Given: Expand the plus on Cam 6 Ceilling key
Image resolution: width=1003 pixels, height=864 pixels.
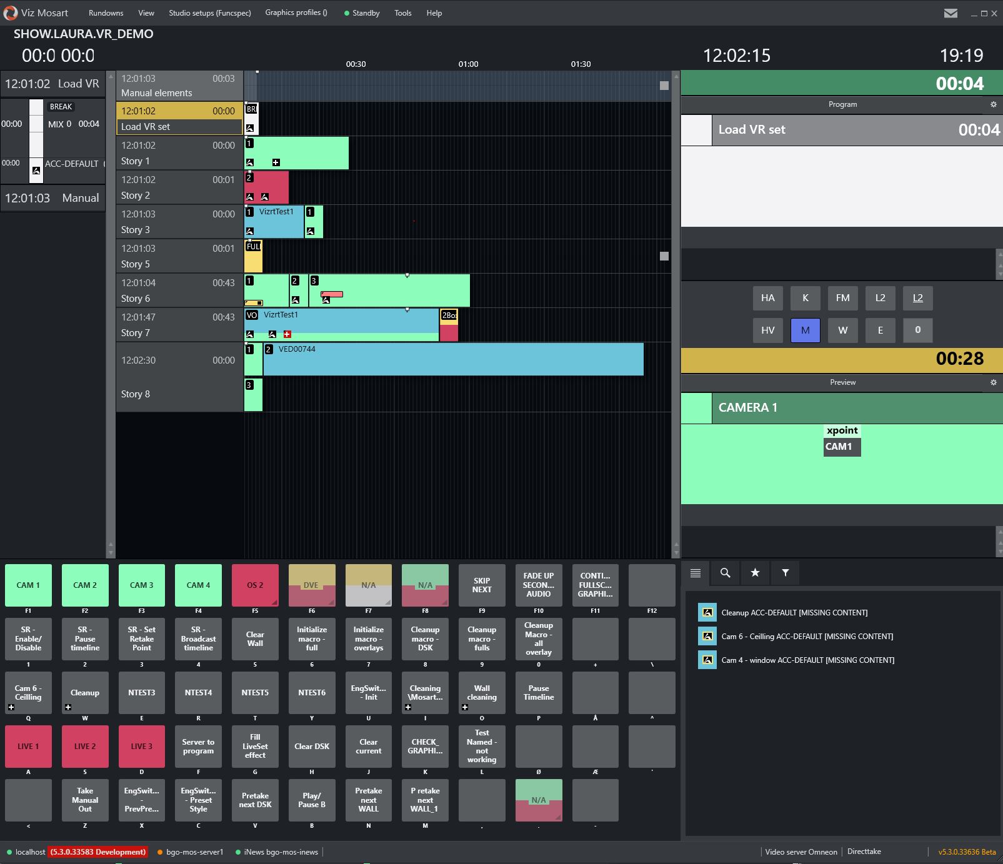Looking at the screenshot, I should [11, 707].
